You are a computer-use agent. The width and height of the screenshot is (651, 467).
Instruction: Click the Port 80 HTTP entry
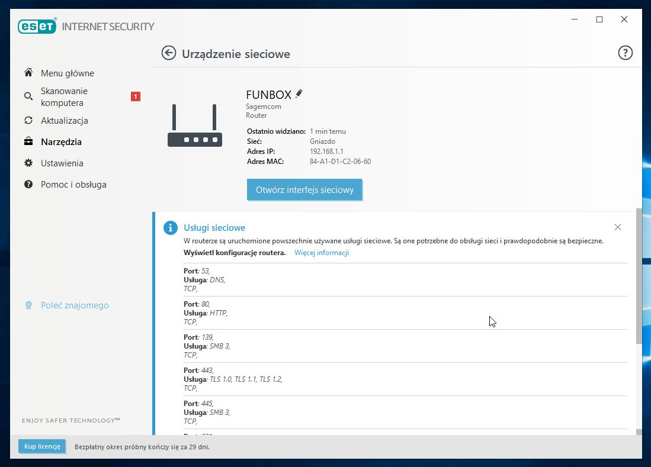click(x=405, y=313)
